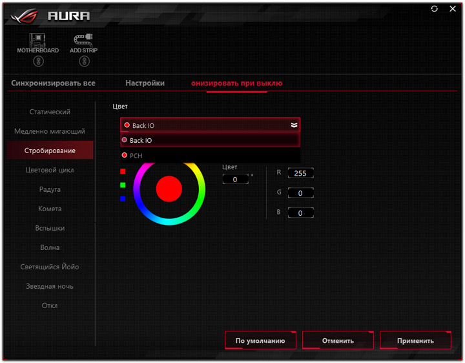Click the Цвет label above the dropdown
Screen dimensions: 465x363
[x=120, y=106]
